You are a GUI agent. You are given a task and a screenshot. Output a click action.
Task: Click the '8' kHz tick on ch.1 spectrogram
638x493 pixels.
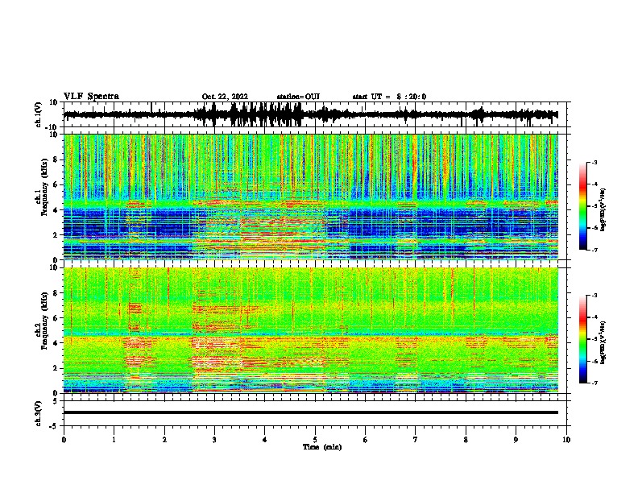pyautogui.click(x=56, y=159)
